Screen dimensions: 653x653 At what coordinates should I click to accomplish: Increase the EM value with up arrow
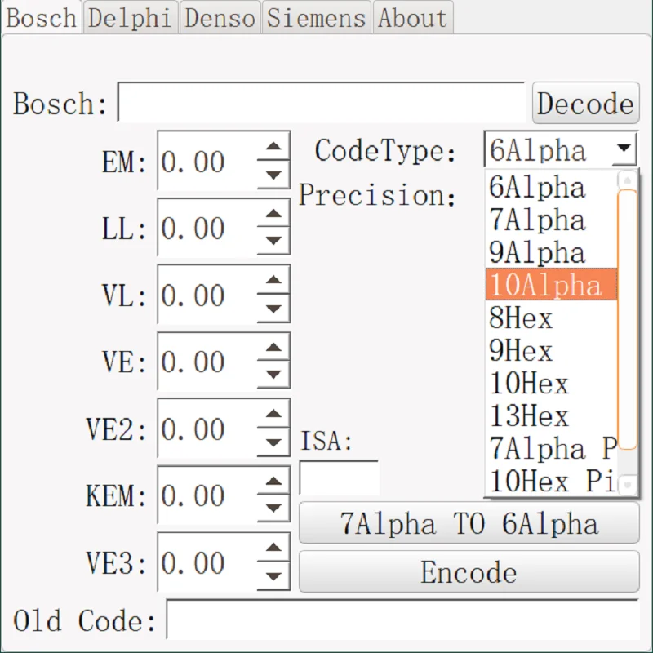(273, 149)
